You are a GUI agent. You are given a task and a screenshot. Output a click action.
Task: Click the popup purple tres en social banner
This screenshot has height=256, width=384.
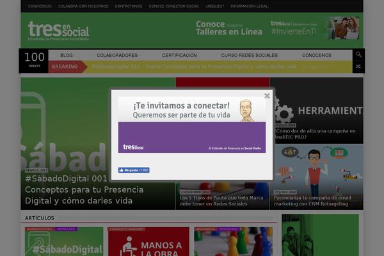click(192, 138)
